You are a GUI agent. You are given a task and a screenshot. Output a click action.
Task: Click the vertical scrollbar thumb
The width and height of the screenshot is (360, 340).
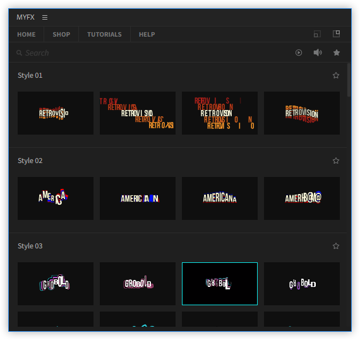click(349, 80)
